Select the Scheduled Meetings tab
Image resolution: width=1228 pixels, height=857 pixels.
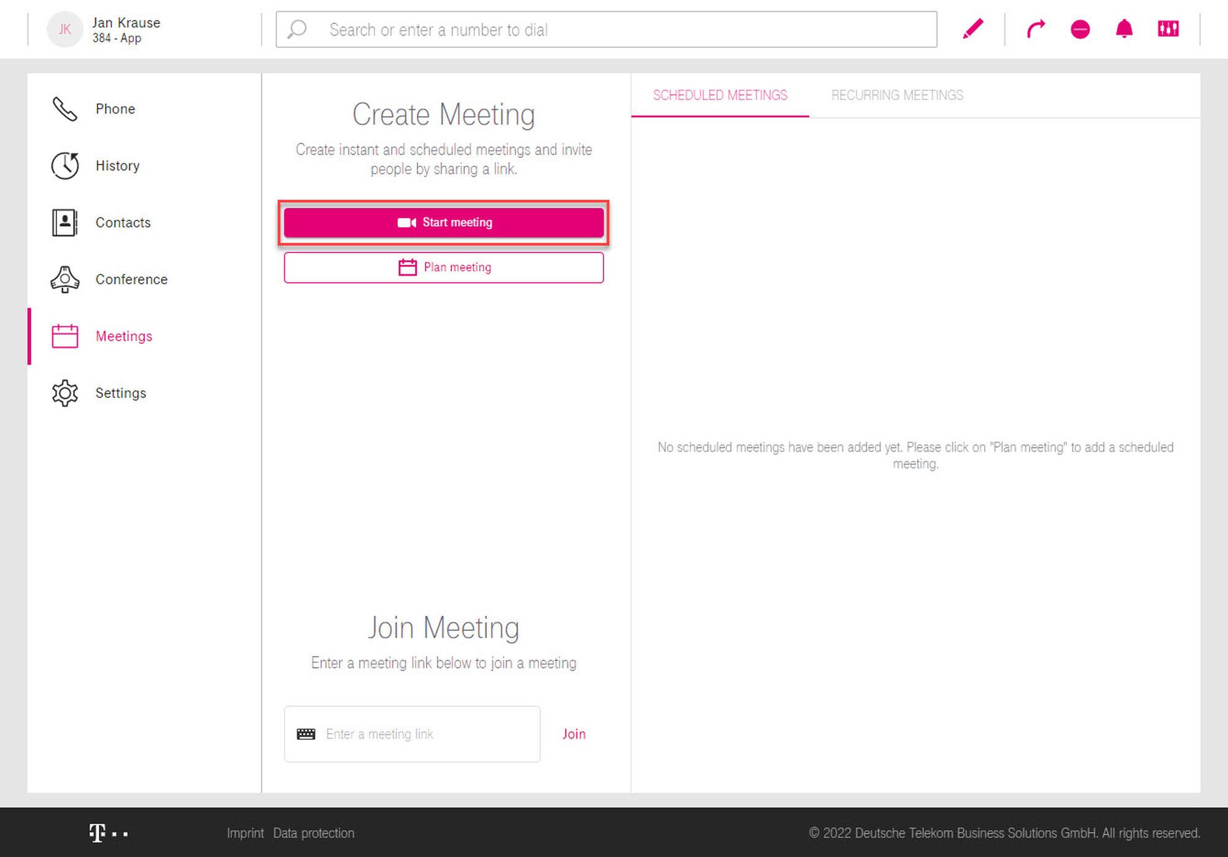(x=720, y=95)
